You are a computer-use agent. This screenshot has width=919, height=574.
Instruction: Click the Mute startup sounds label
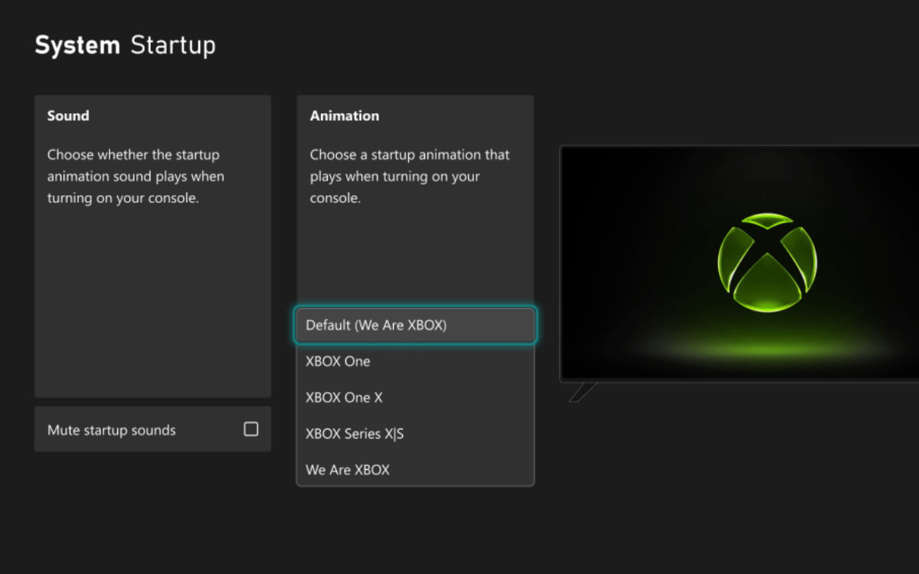(x=112, y=430)
